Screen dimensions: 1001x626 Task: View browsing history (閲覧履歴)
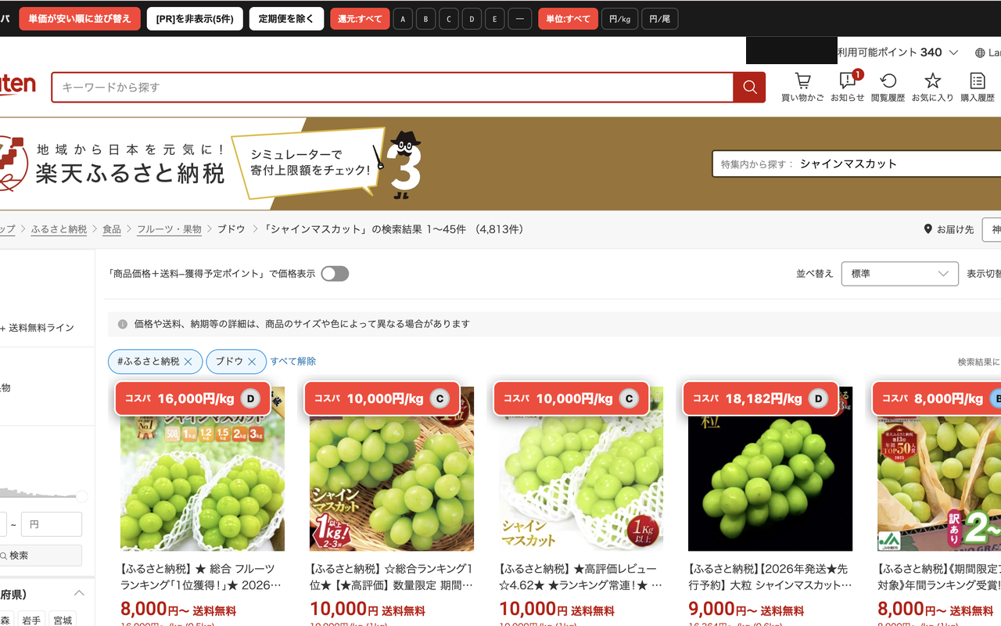(888, 87)
